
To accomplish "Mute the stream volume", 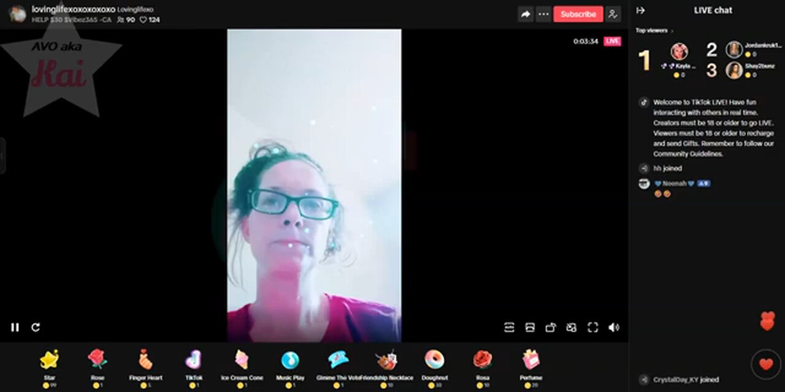I will coord(613,328).
